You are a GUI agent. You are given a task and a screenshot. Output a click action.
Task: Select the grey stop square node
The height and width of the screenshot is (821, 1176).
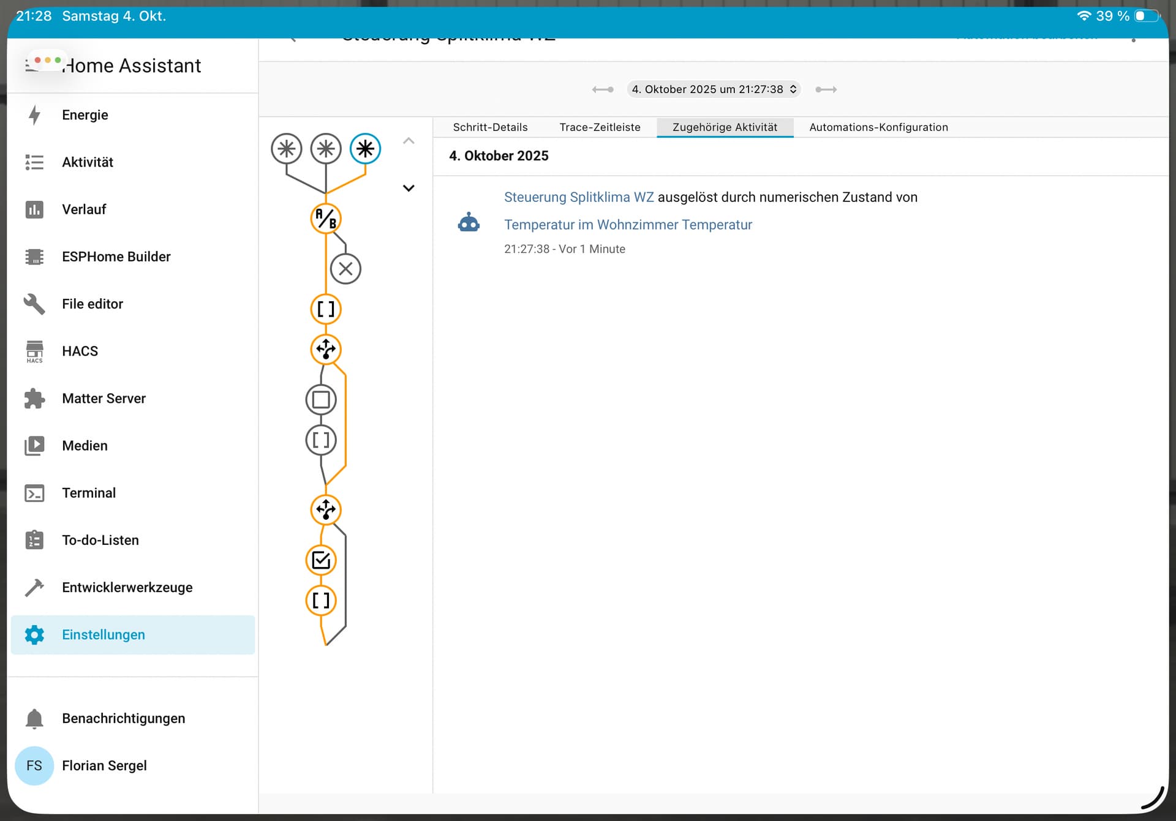click(x=321, y=400)
